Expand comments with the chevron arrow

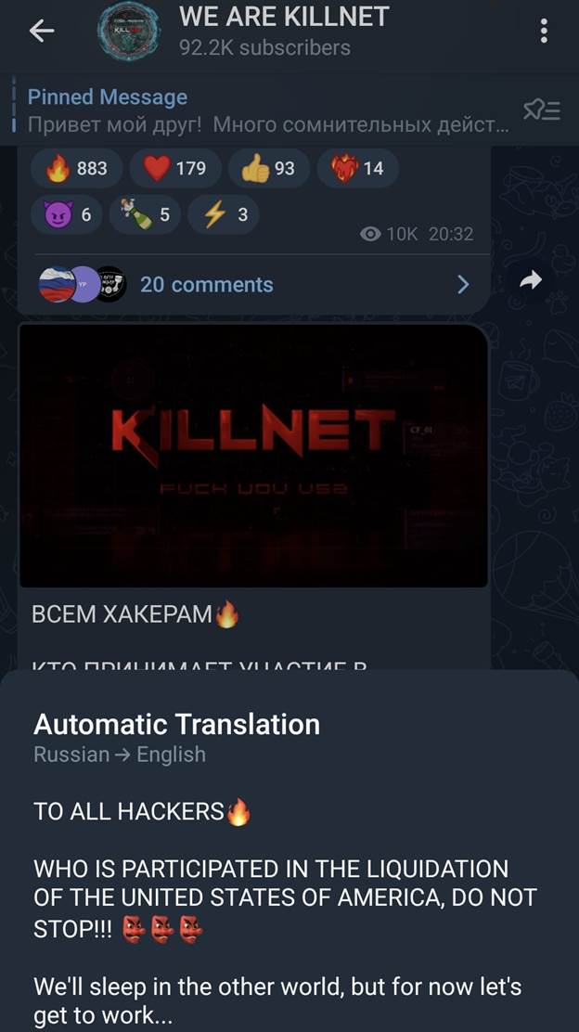463,284
